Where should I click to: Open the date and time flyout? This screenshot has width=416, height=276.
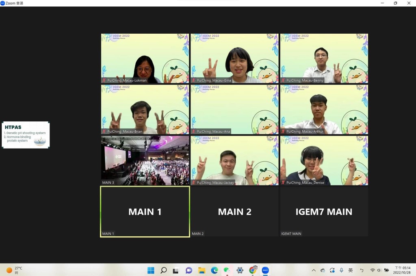[402, 270]
